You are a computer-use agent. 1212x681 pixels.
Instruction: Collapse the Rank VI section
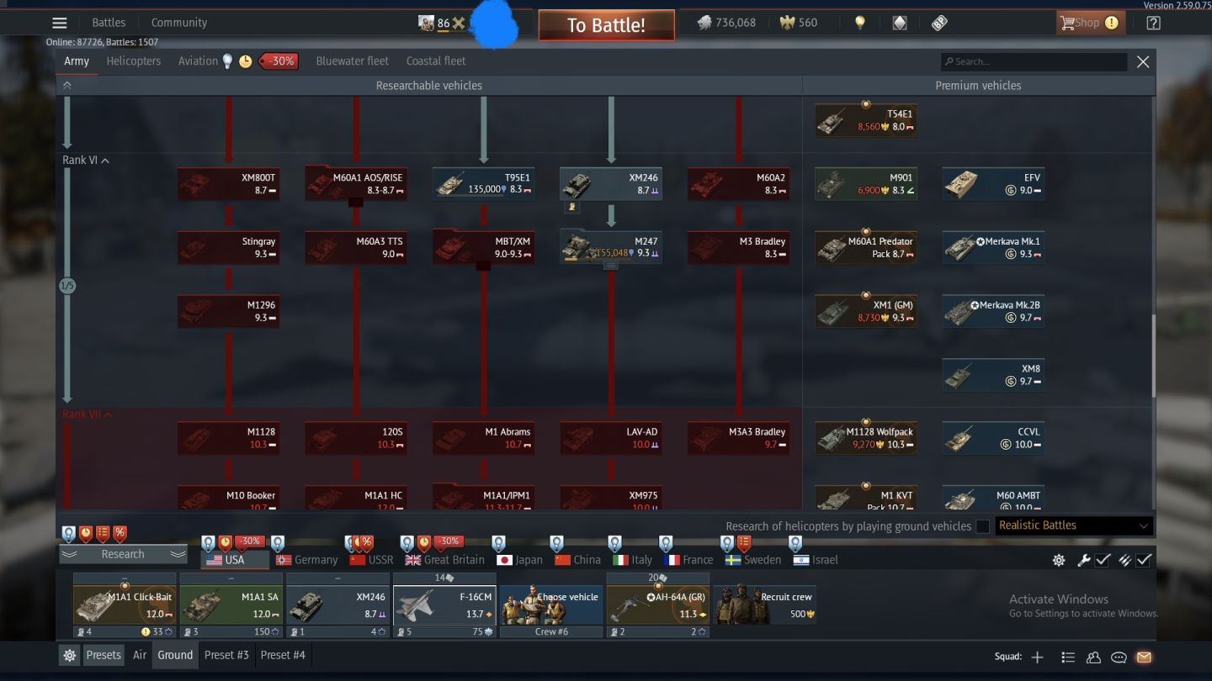pos(86,160)
